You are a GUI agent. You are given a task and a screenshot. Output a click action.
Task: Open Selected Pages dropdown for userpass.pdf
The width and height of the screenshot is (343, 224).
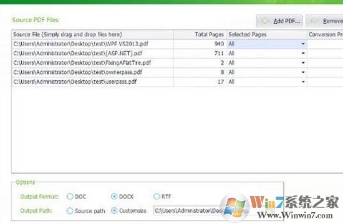(303, 82)
